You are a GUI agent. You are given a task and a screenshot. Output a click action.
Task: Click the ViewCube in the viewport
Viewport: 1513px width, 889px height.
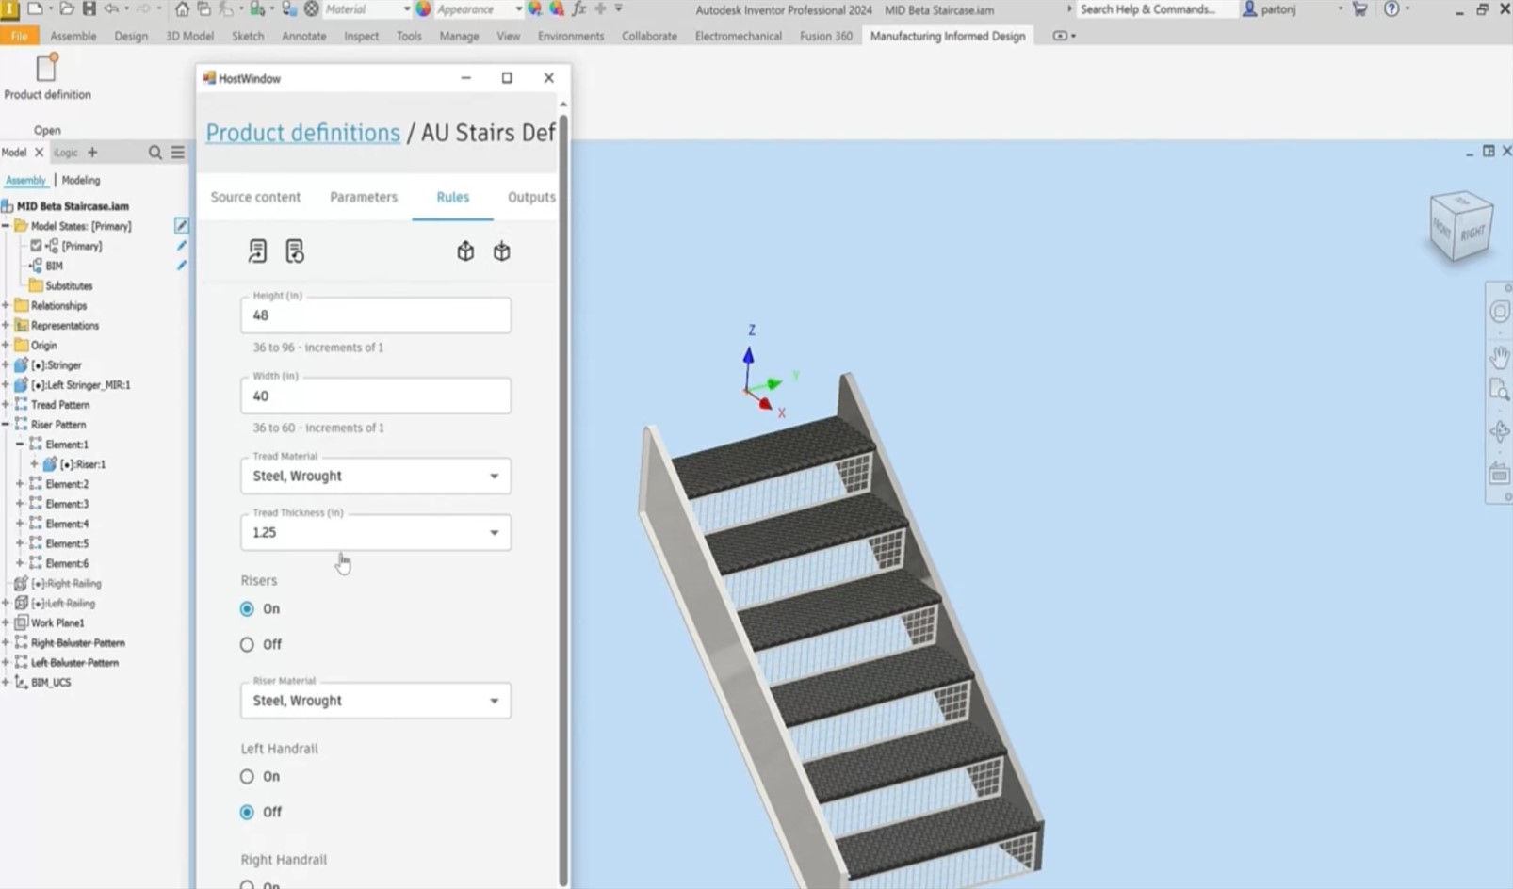[x=1461, y=227]
